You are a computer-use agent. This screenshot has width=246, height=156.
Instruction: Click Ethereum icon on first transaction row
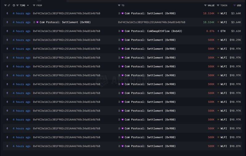(7, 13)
